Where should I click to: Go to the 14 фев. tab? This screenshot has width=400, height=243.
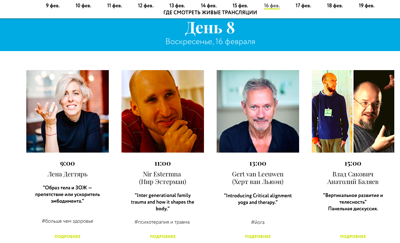pyautogui.click(x=209, y=6)
